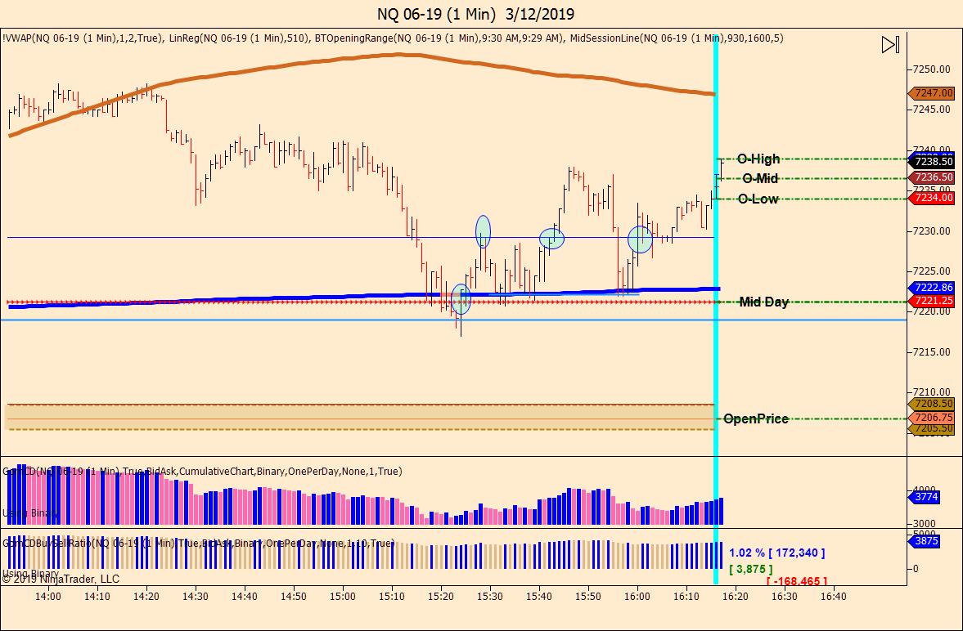The height and width of the screenshot is (631, 963).
Task: Select the 7208.50 price marker
Action: [931, 404]
